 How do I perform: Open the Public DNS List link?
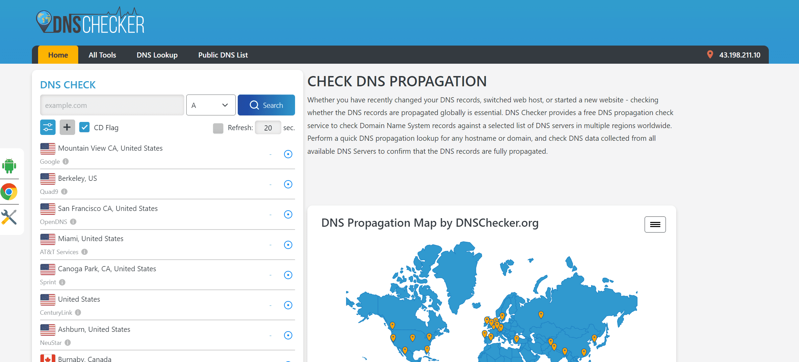tap(223, 55)
